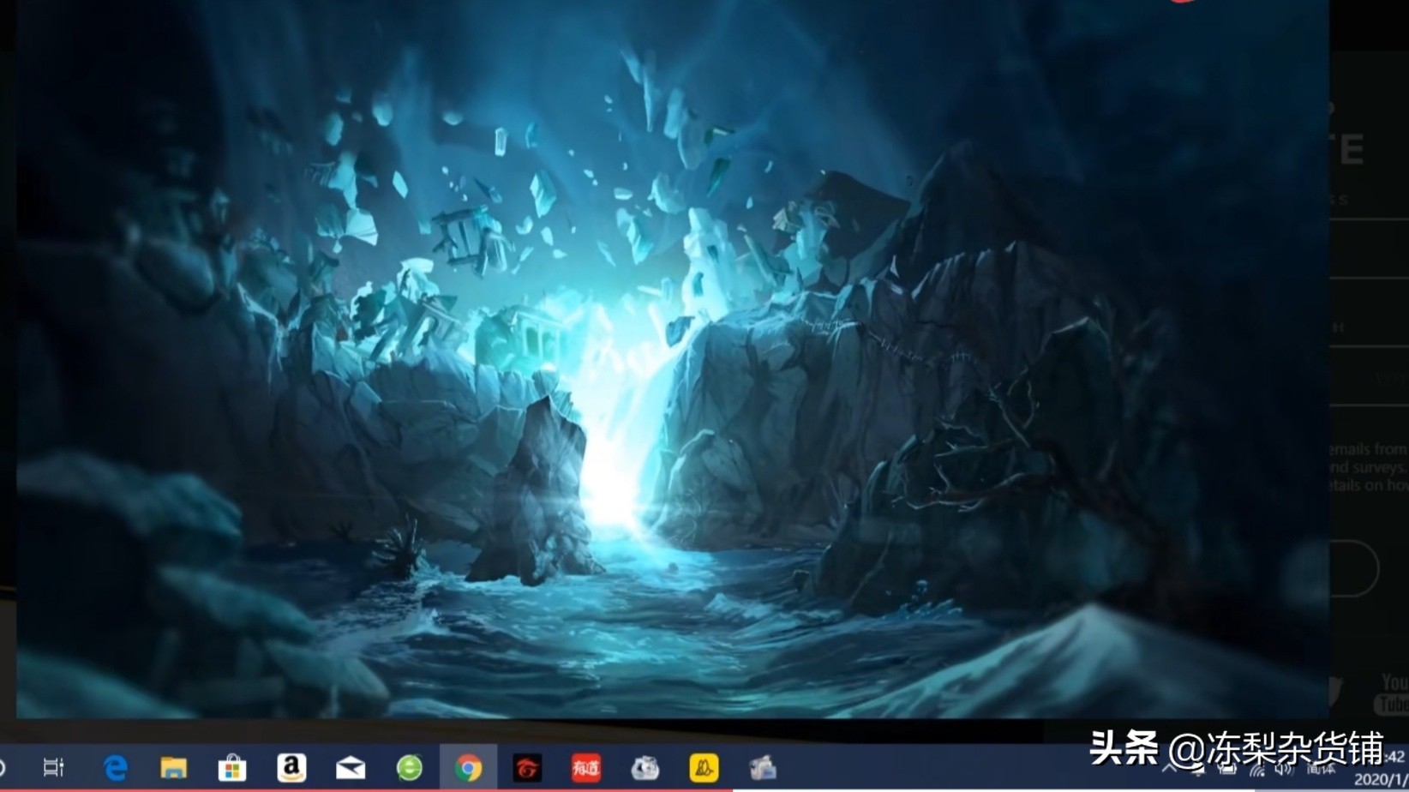Image resolution: width=1409 pixels, height=792 pixels.
Task: Open Microsoft Edge from the taskbar
Action: pos(115,767)
